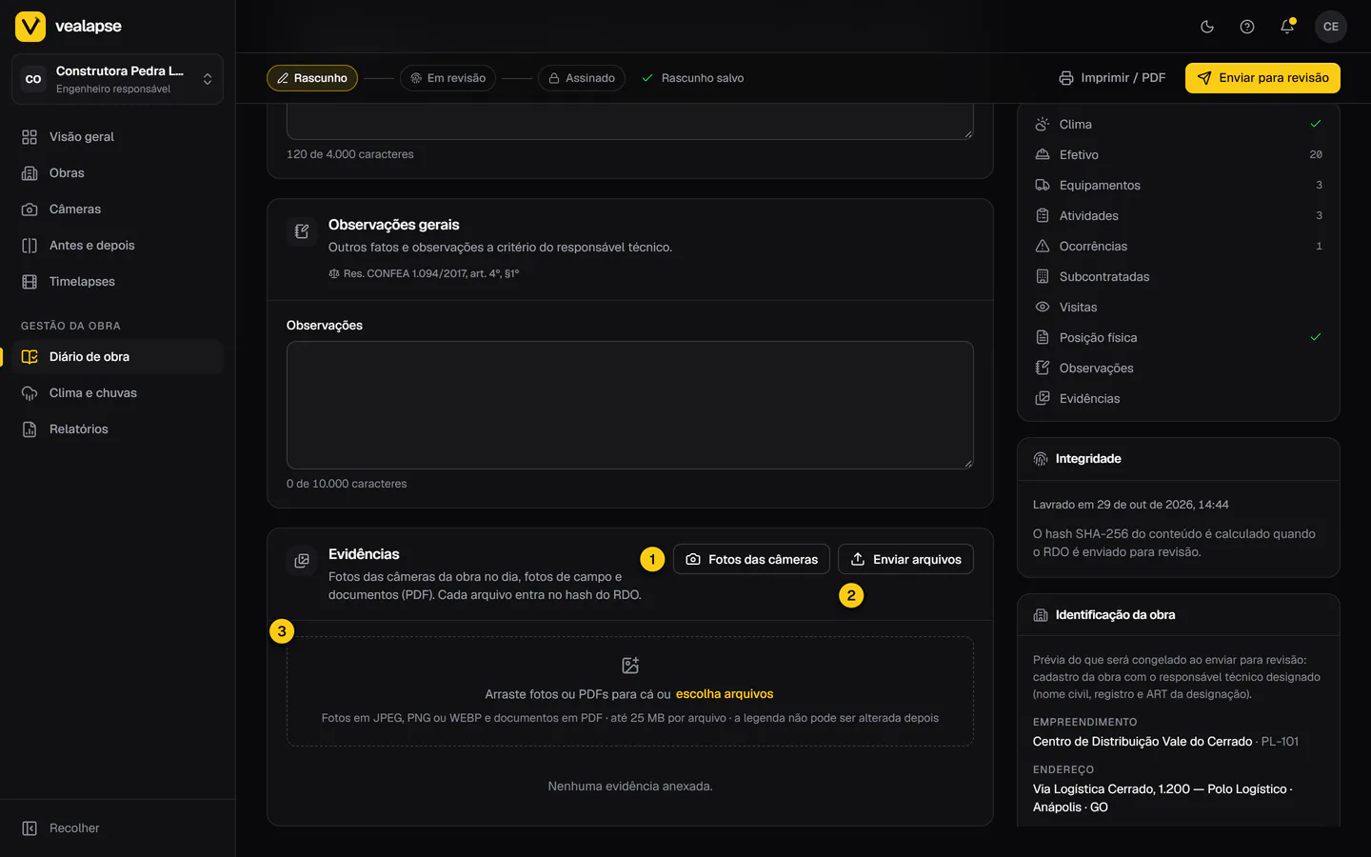This screenshot has height=857, width=1371.
Task: Click the Ocorrências warning triangle icon
Action: tap(1043, 247)
